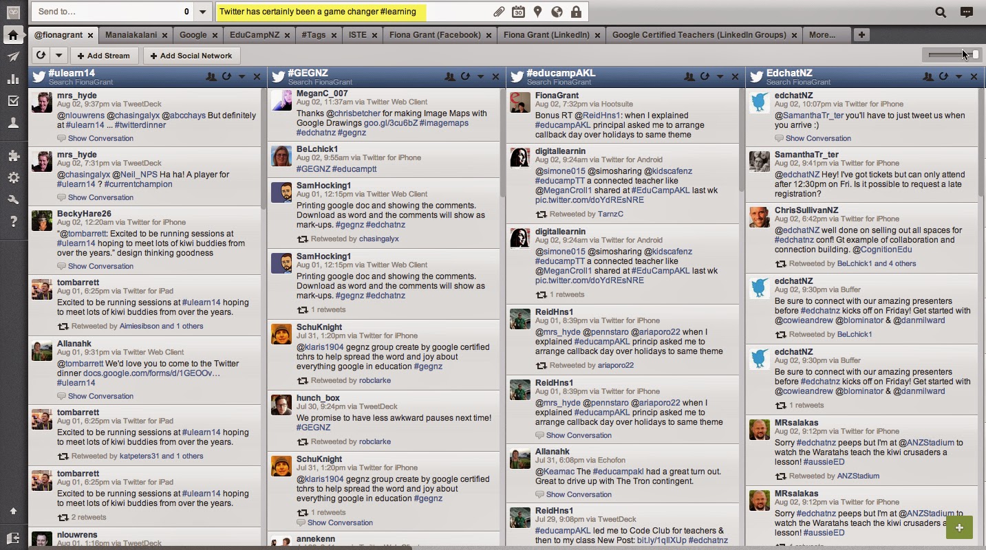Screen dimensions: 986x550
Task: Open the Fiona Grant (Facebook) tab
Action: pyautogui.click(x=435, y=35)
